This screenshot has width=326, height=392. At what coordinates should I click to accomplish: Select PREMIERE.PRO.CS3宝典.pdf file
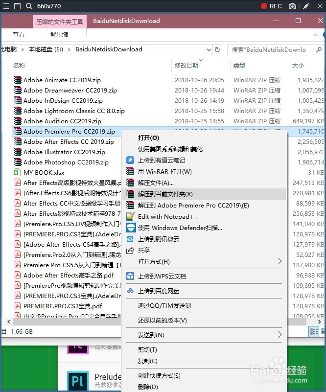click(x=63, y=306)
